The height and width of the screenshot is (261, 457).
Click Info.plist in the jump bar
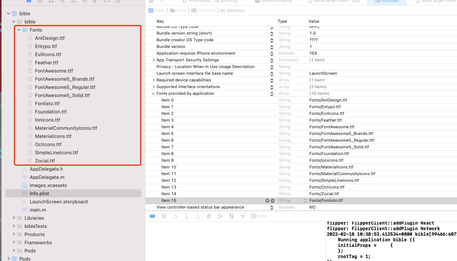click(206, 10)
